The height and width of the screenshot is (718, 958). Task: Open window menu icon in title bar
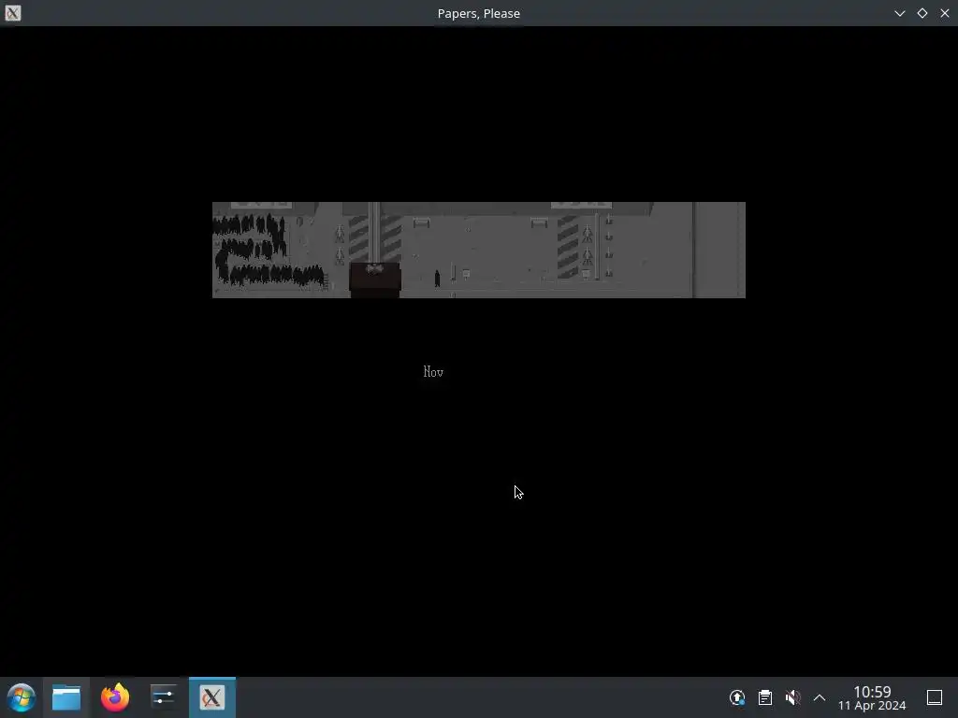[13, 13]
